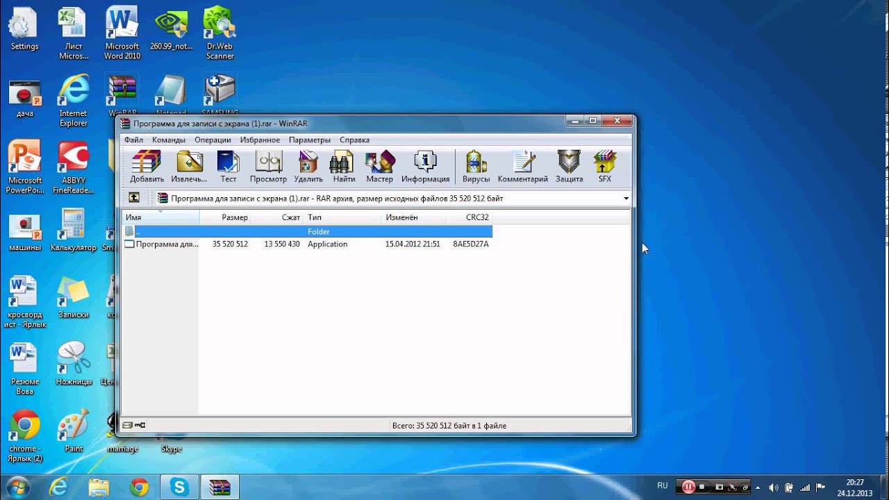889x500 pixels.
Task: Open Записки desktop shortcut
Action: (74, 297)
